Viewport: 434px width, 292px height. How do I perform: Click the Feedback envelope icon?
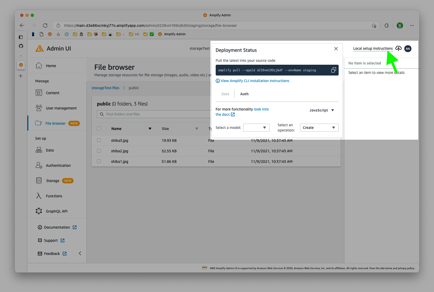click(x=40, y=254)
